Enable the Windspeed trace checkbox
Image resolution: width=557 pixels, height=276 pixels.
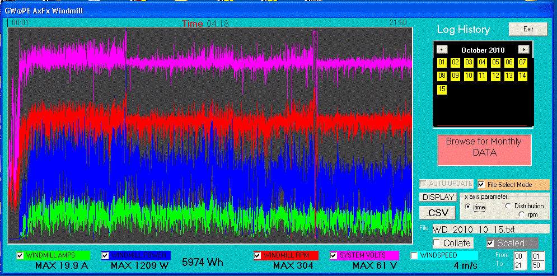pyautogui.click(x=415, y=255)
